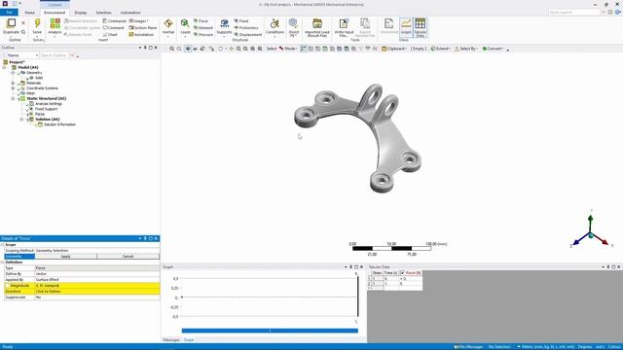Switch to the Automation ribbon tab

(130, 13)
